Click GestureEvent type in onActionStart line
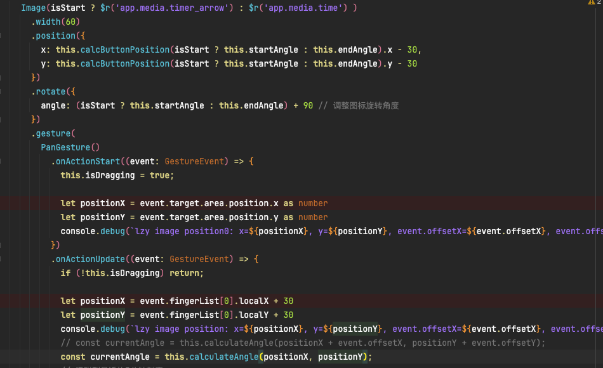The height and width of the screenshot is (368, 603). pos(194,161)
